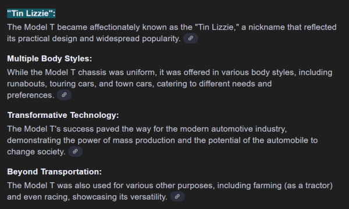Select the "Beyond Transportation:" heading
Image resolution: width=349 pixels, height=209 pixels.
(54, 172)
